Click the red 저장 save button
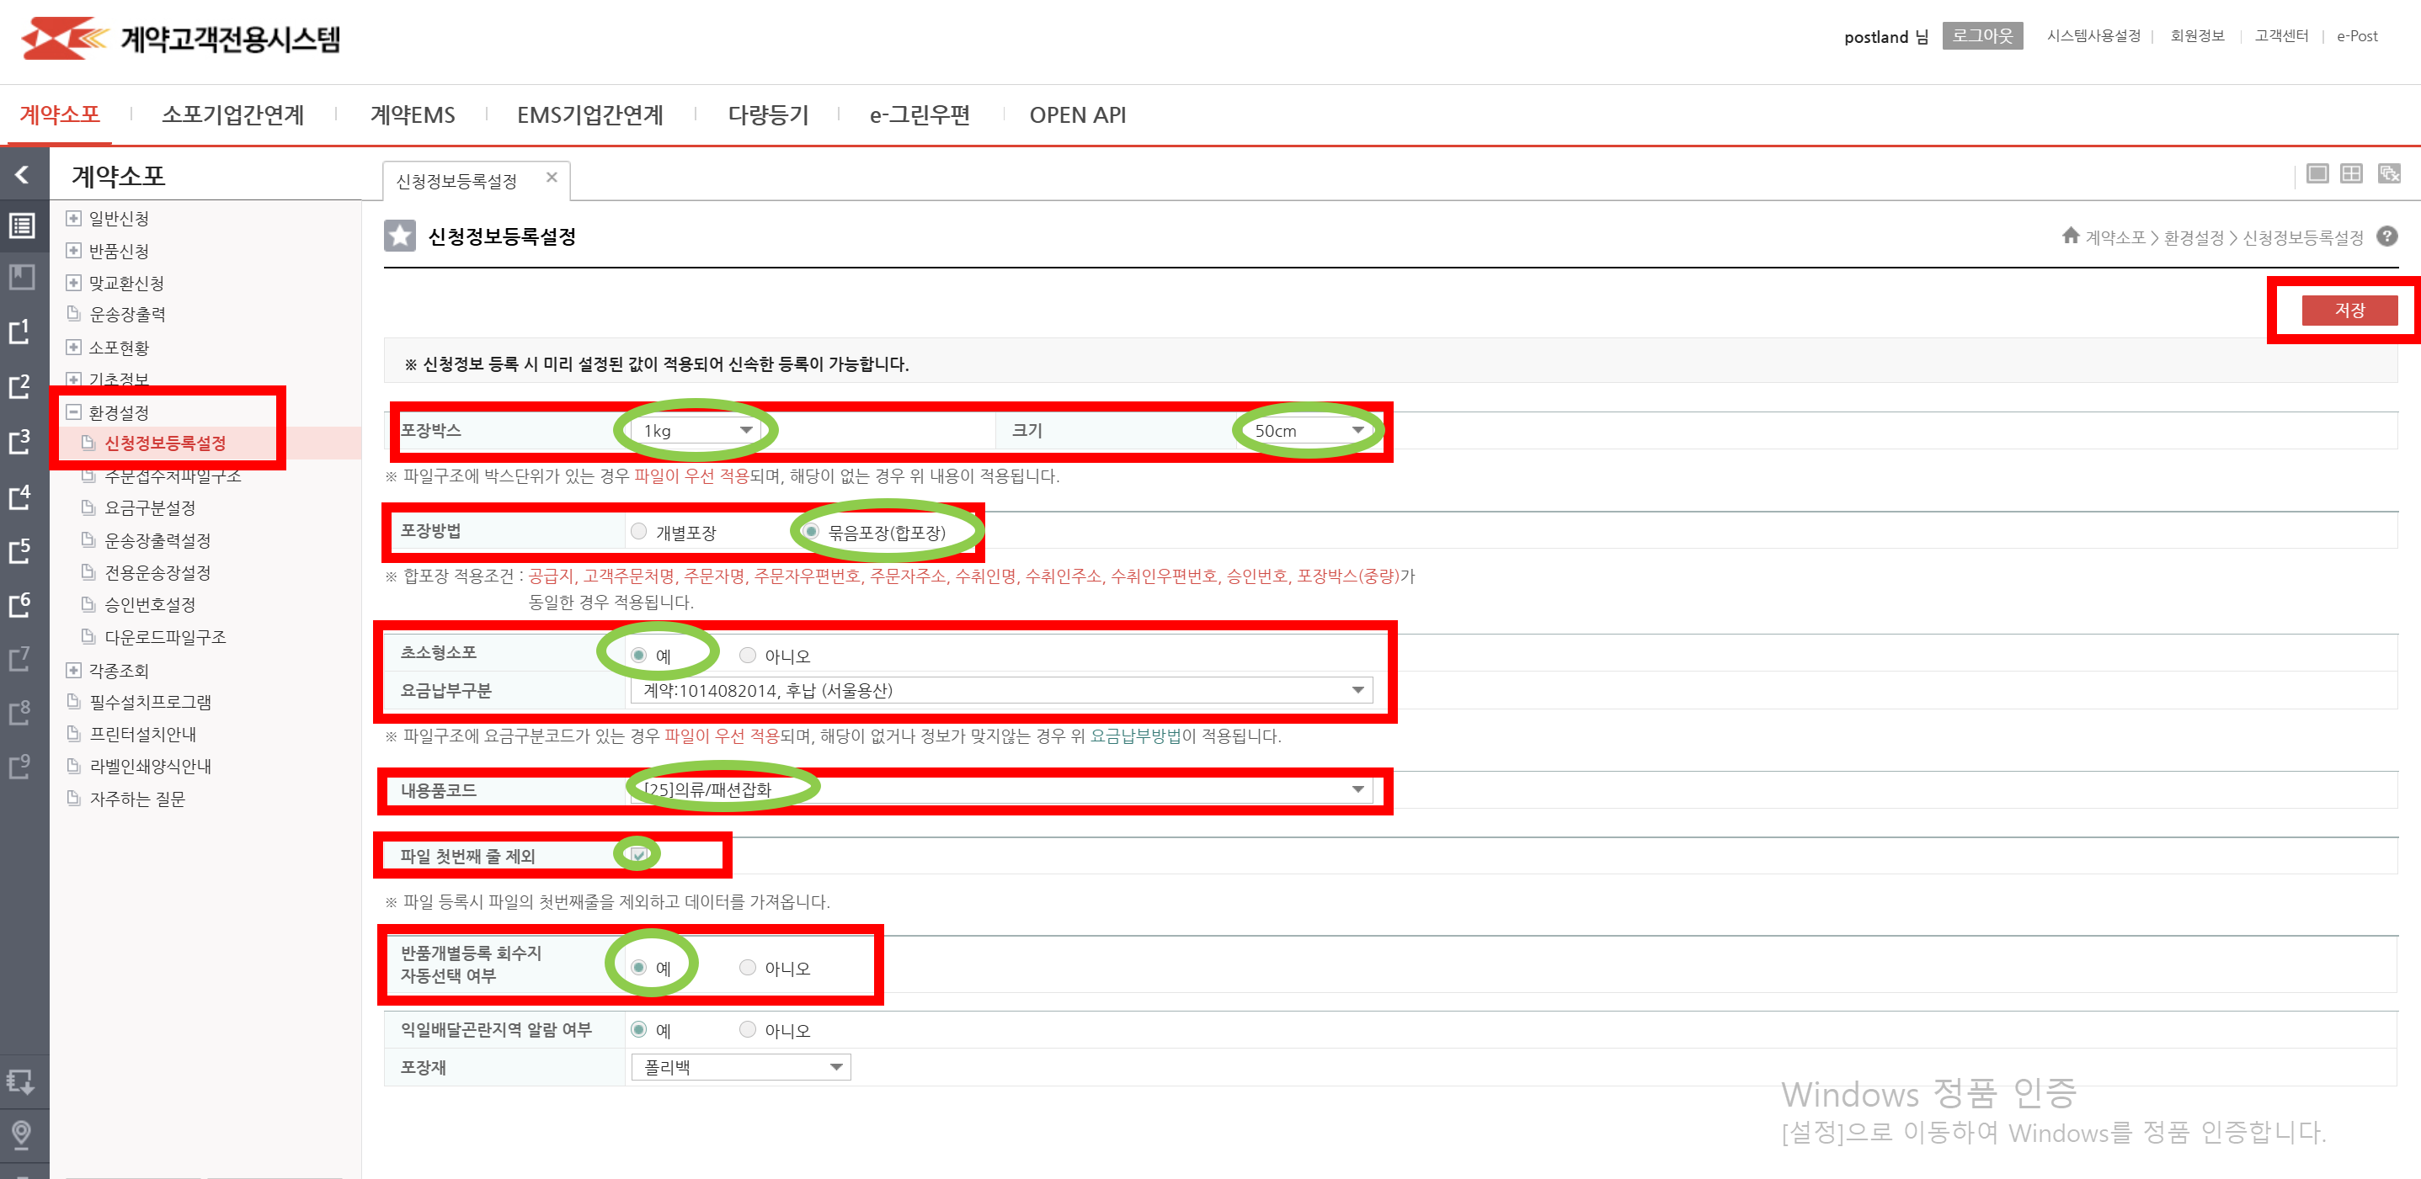The height and width of the screenshot is (1179, 2421). coord(2349,310)
